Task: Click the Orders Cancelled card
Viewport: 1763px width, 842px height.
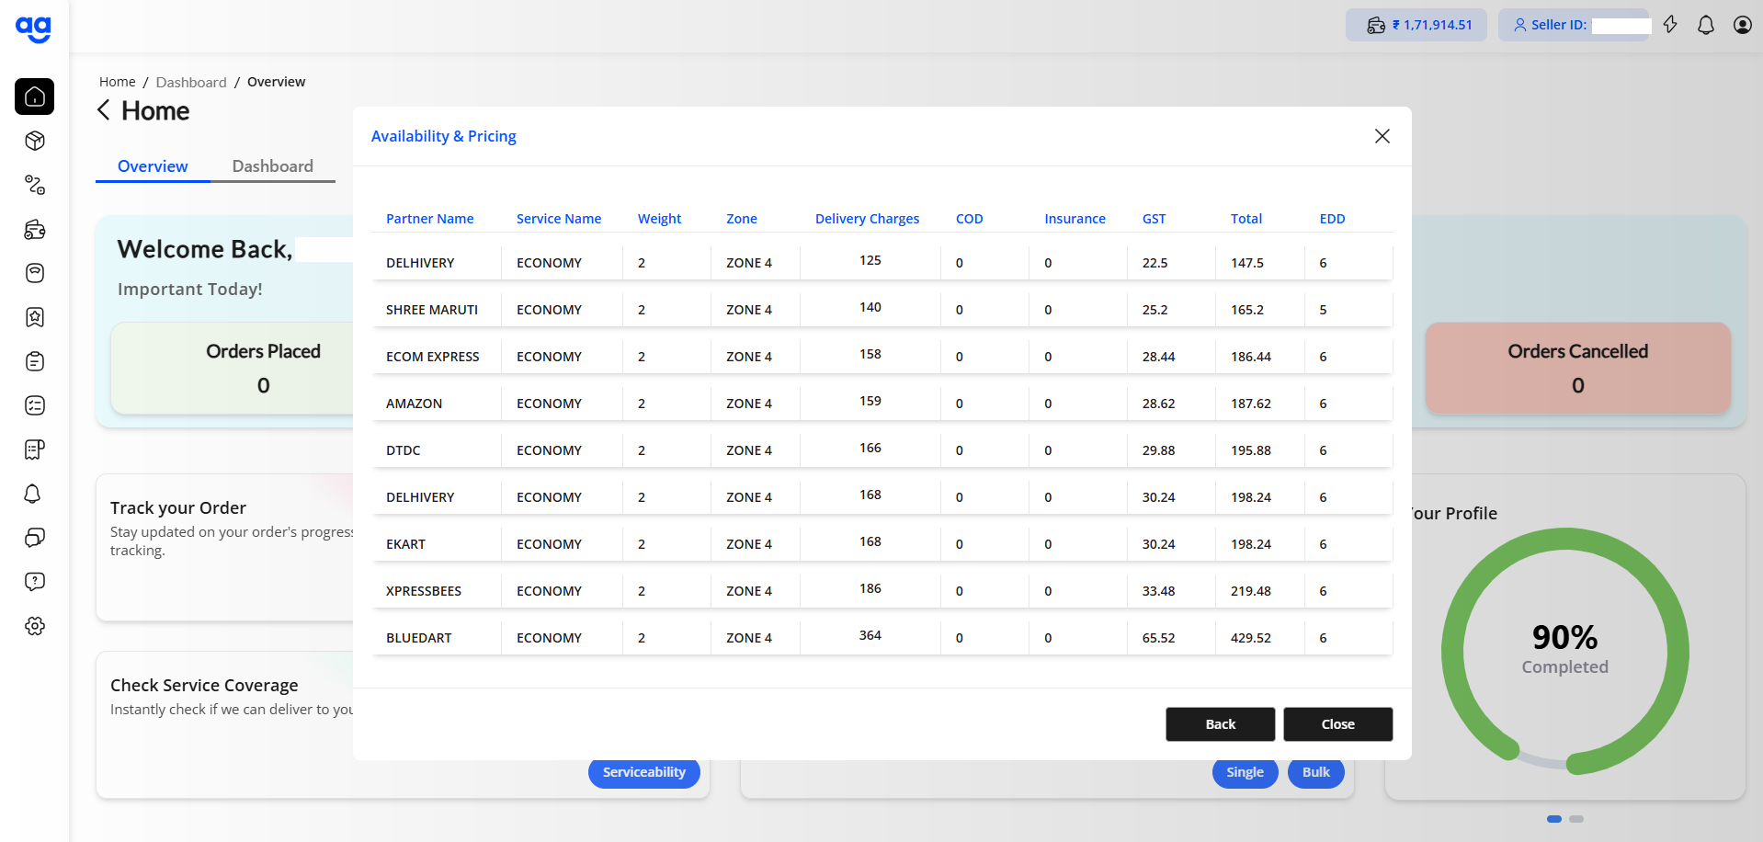Action: [1577, 368]
